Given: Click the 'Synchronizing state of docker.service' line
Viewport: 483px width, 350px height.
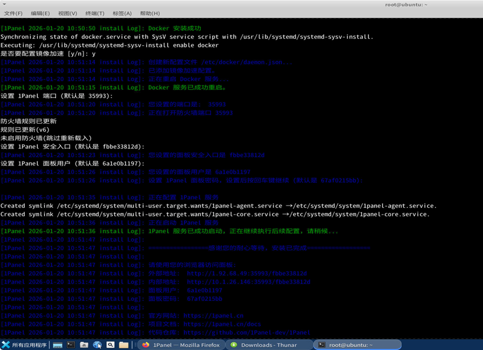Looking at the screenshot, I should coord(187,37).
